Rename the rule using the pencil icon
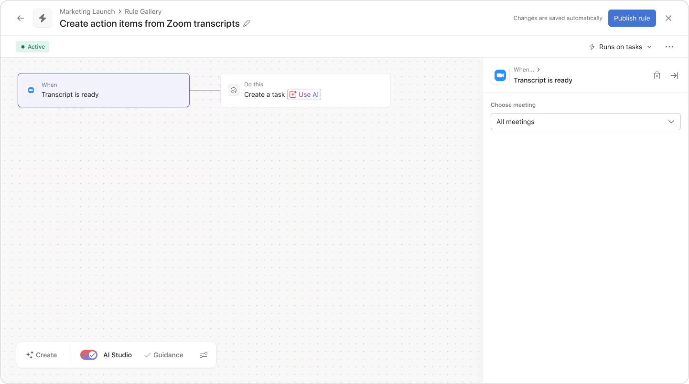The width and height of the screenshot is (689, 384). click(247, 23)
